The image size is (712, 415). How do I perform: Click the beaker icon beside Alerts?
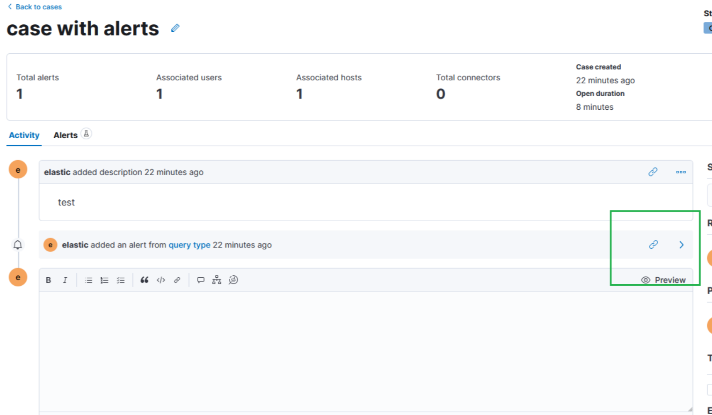pyautogui.click(x=86, y=134)
